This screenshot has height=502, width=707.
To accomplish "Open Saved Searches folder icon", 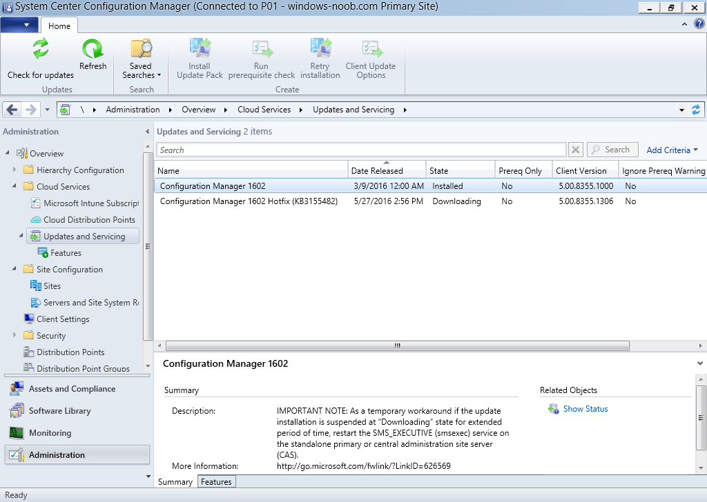I will 141,49.
